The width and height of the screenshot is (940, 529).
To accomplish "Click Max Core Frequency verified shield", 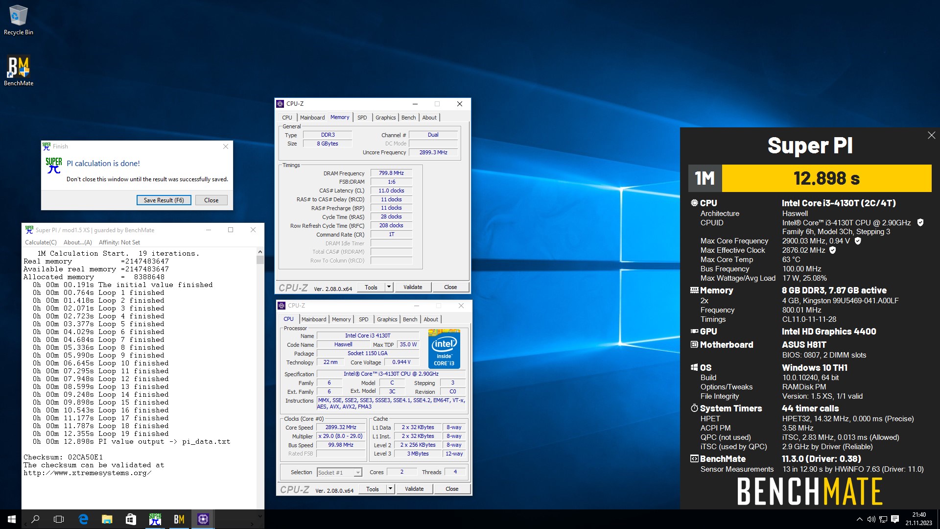I will coord(858,241).
